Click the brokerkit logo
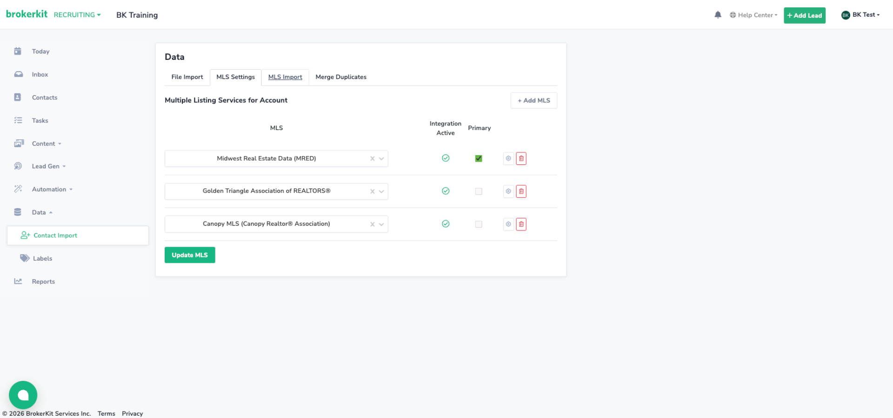The width and height of the screenshot is (893, 418). click(x=27, y=14)
